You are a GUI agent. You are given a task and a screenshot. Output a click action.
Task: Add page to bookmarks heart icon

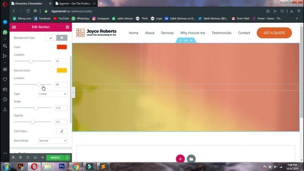282,11
